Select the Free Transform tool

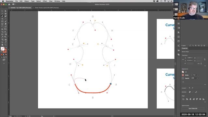6,29
